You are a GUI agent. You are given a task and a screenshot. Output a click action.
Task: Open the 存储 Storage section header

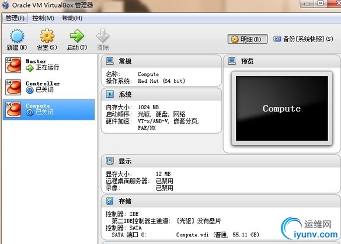221,201
